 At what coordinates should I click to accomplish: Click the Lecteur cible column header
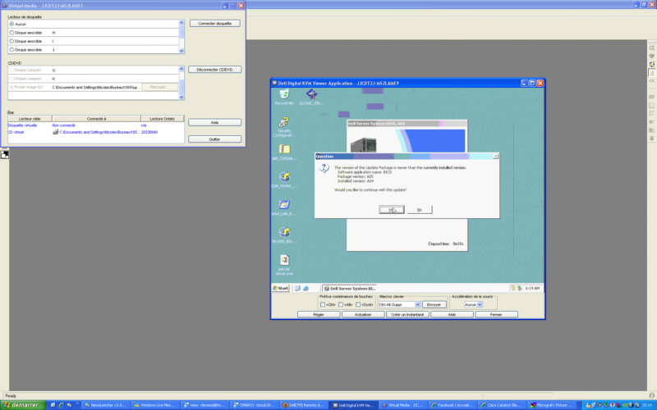tap(30, 119)
